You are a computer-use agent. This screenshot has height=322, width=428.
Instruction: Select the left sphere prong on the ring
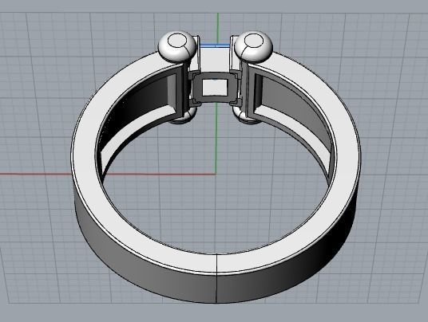tap(177, 46)
